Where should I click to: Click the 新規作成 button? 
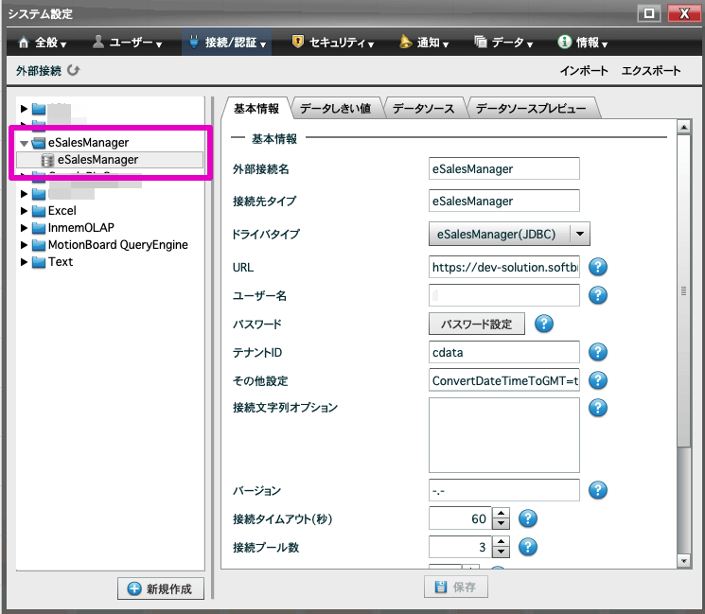[x=161, y=588]
